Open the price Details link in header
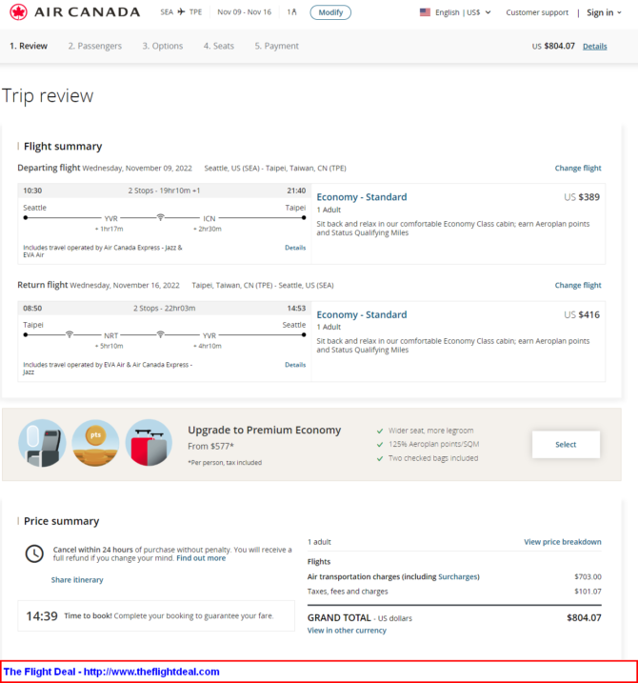638x683 pixels. point(595,46)
